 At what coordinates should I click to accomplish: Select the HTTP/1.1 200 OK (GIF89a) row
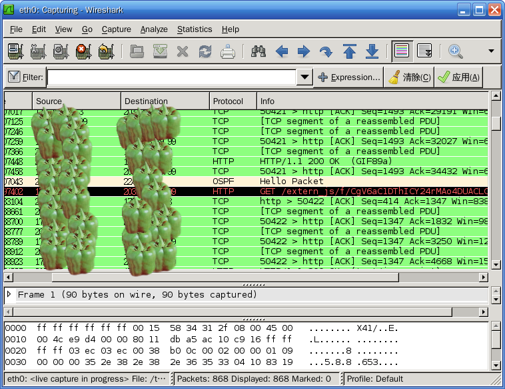click(x=246, y=161)
